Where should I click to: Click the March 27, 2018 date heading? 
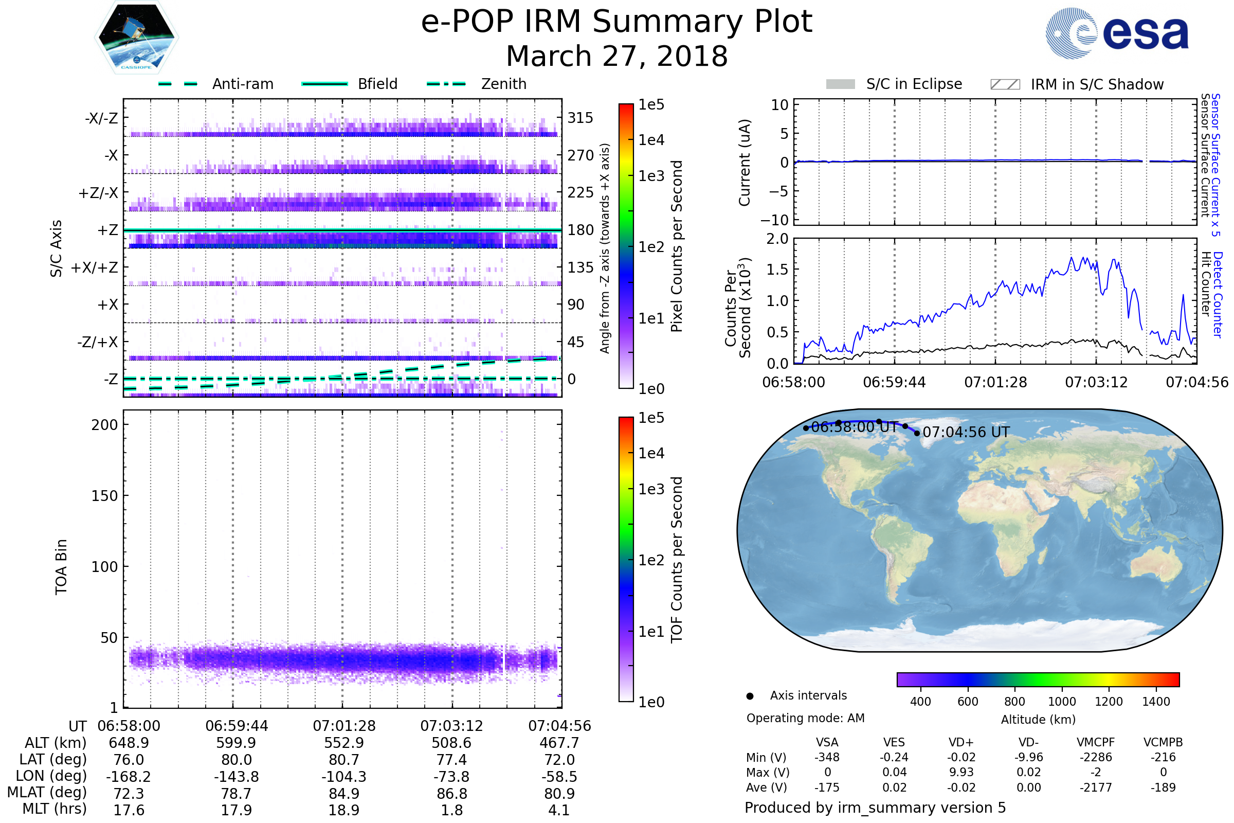click(616, 57)
